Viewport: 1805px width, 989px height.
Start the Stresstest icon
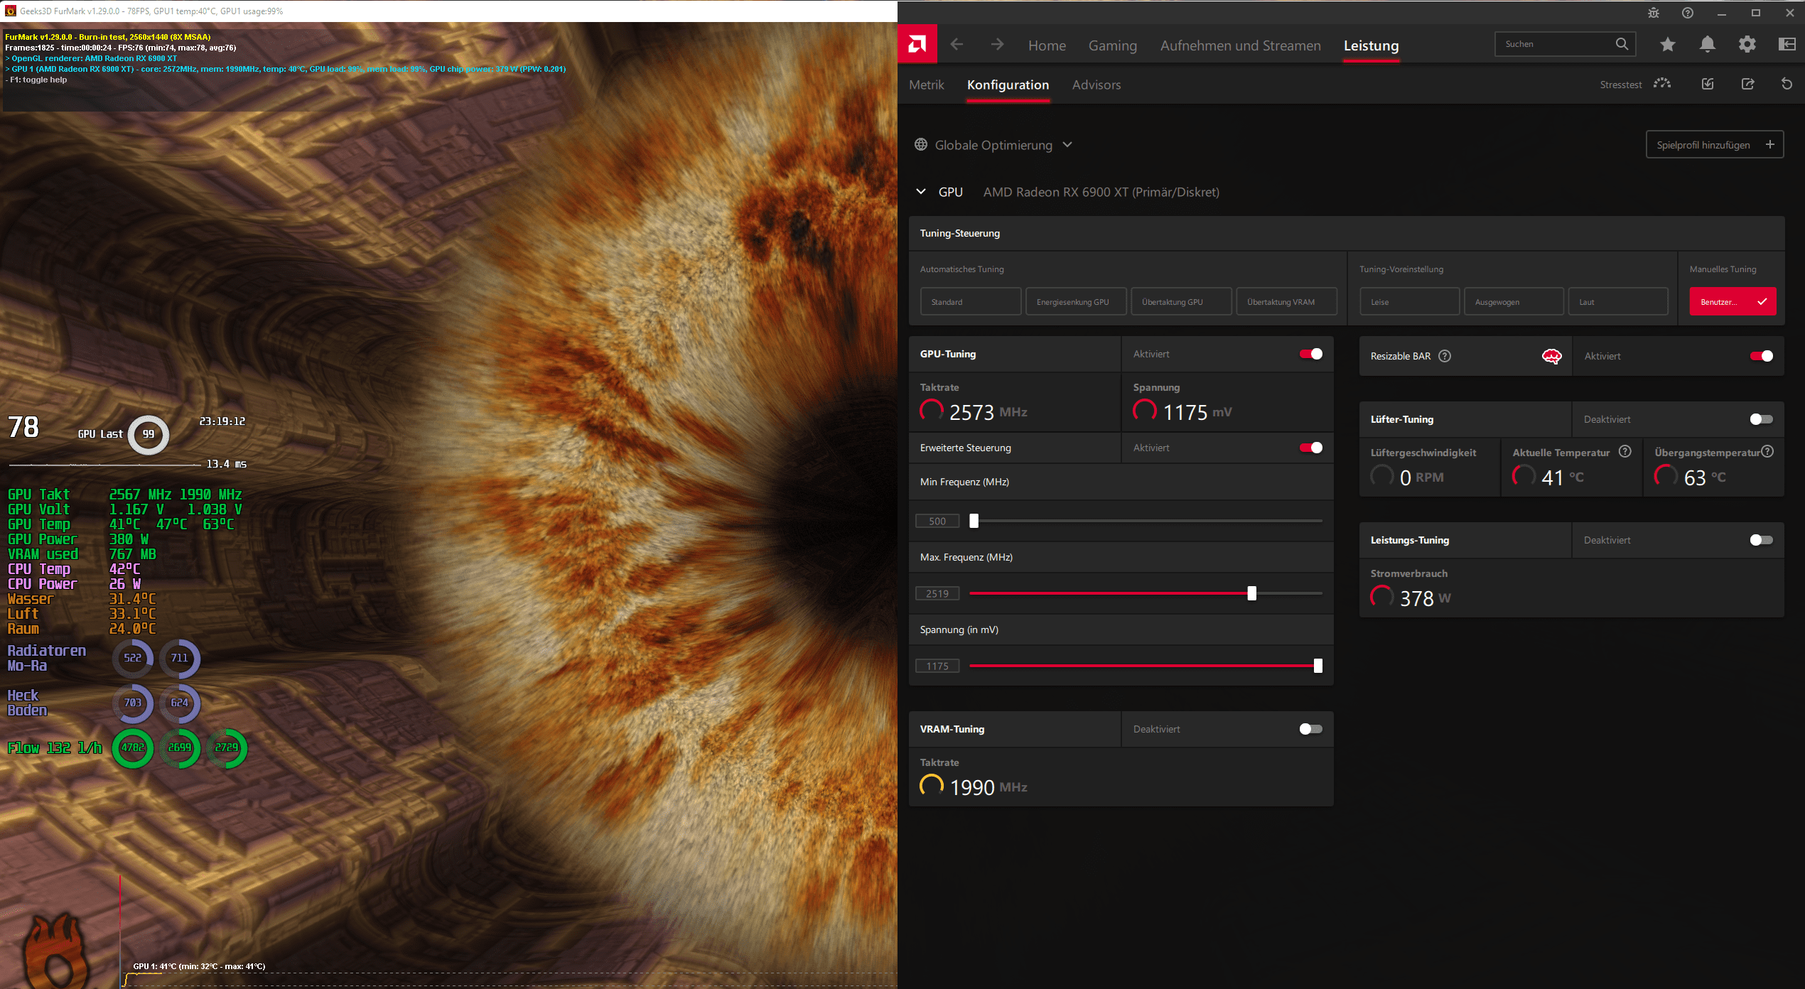click(x=1662, y=84)
